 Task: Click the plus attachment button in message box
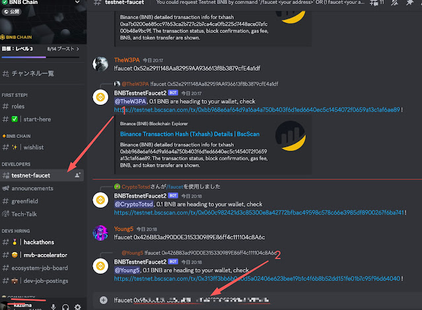103,300
